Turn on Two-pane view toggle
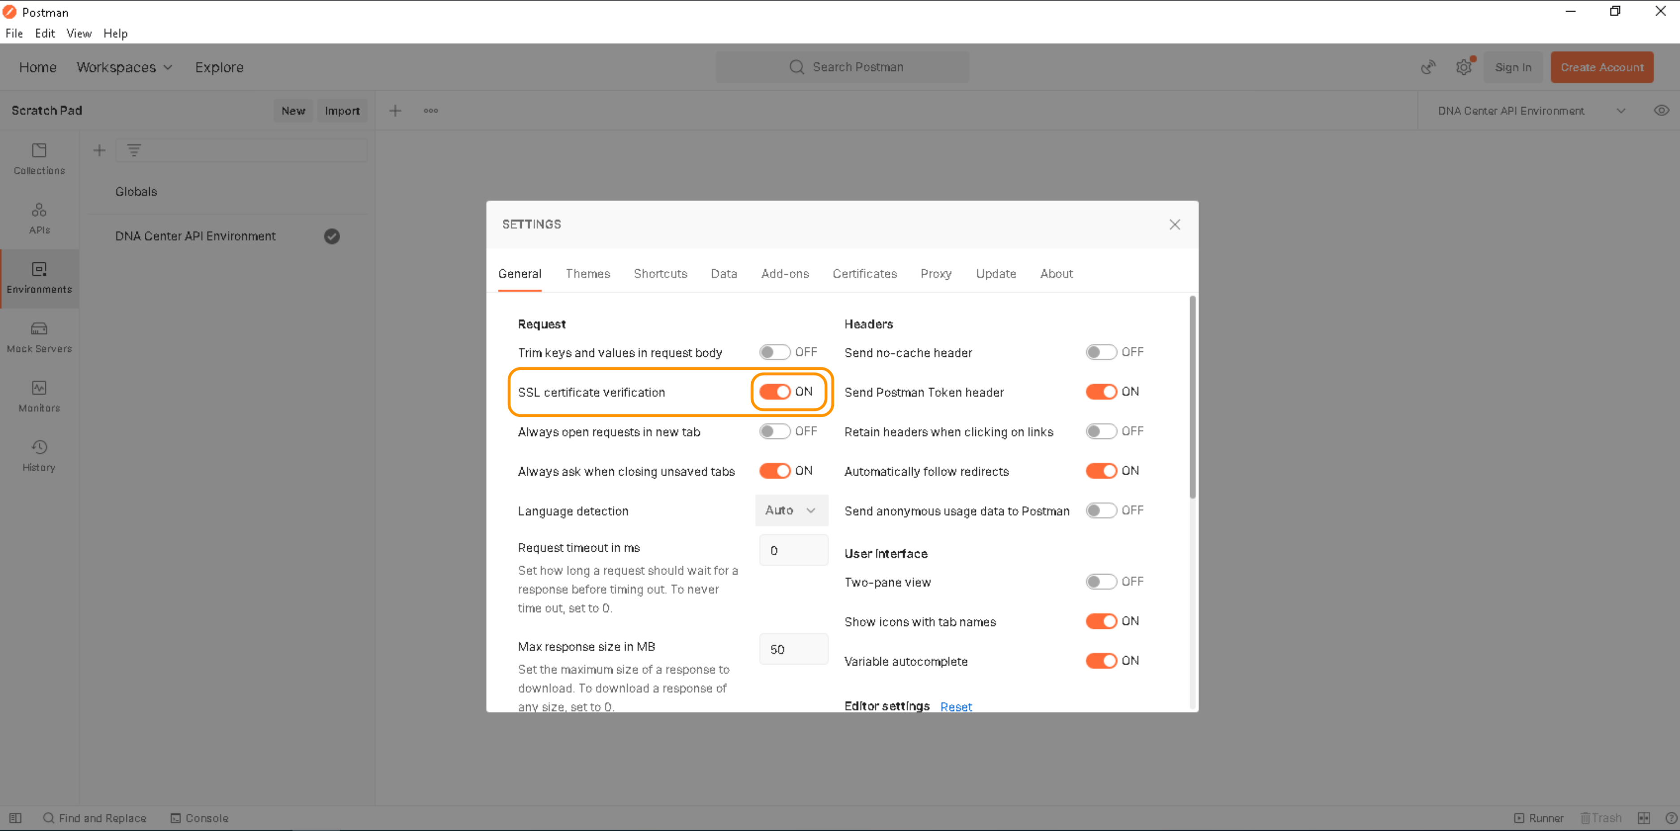This screenshot has height=831, width=1680. tap(1101, 582)
